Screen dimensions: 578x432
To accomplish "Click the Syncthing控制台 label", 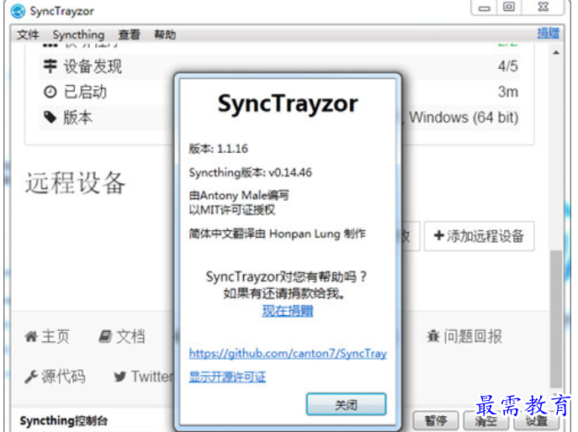I will (63, 420).
